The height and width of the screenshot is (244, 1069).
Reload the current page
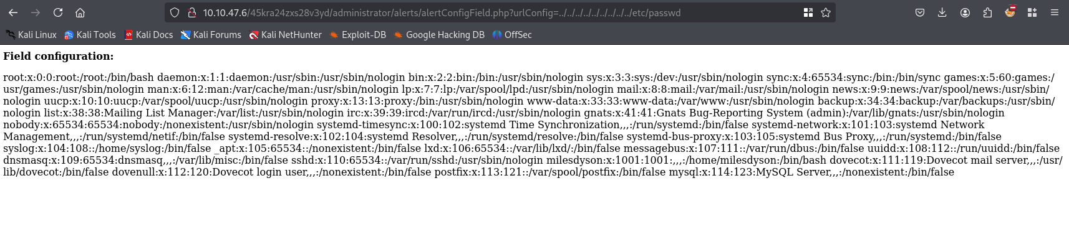tap(58, 12)
